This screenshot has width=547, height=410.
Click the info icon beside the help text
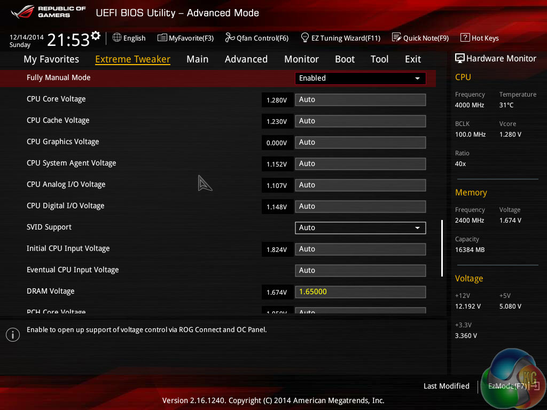[x=13, y=335]
